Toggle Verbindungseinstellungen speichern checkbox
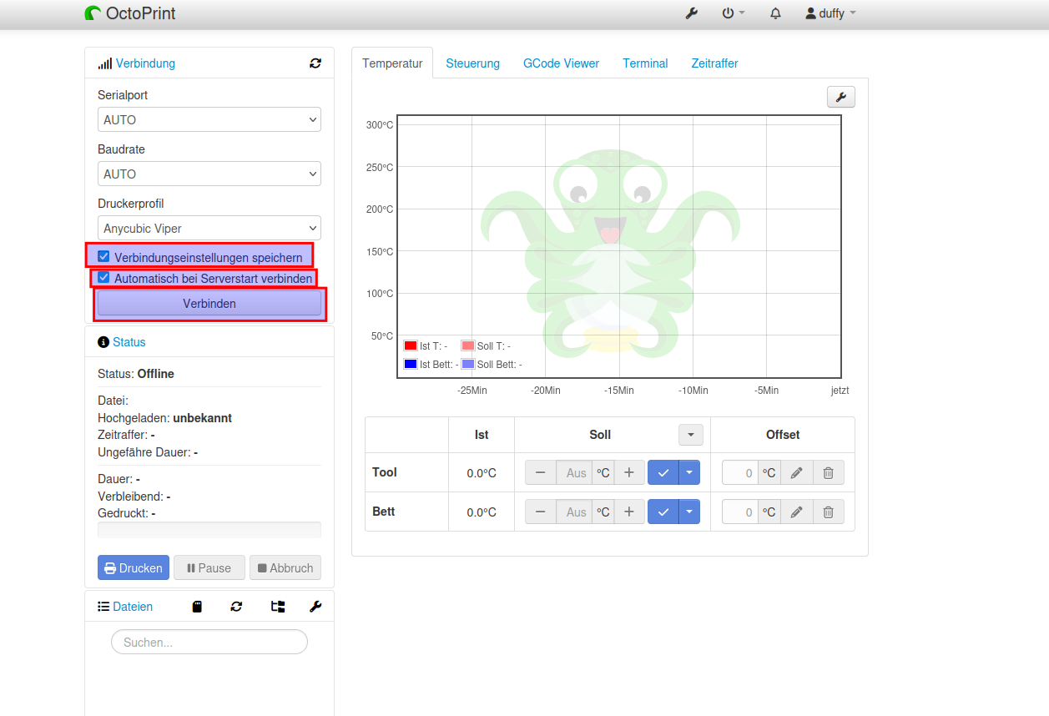Screen dimensions: 1049x716 104,256
